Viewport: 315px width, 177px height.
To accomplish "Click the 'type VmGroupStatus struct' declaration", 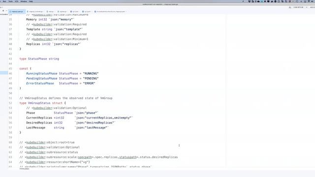I will pos(43,103).
